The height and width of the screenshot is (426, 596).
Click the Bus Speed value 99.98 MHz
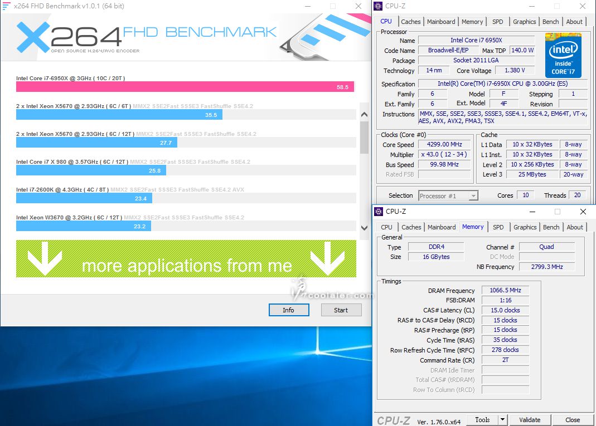pos(444,164)
